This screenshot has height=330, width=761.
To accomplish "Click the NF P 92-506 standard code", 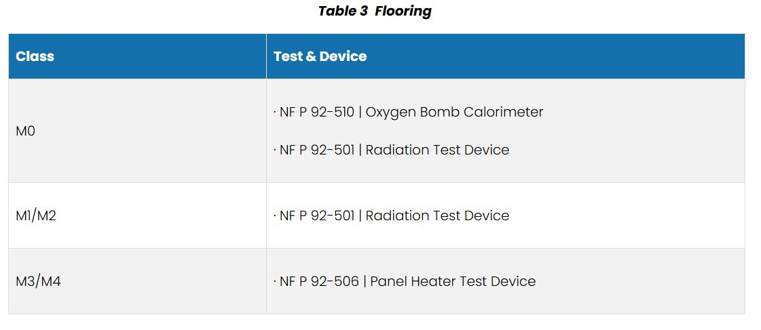I will coord(318,281).
